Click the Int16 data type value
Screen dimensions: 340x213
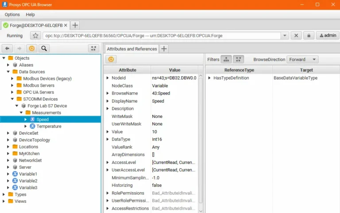(157, 139)
